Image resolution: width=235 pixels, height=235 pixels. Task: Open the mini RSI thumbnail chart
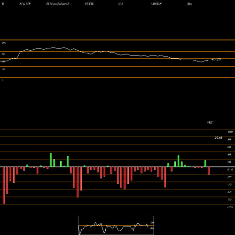(116, 225)
